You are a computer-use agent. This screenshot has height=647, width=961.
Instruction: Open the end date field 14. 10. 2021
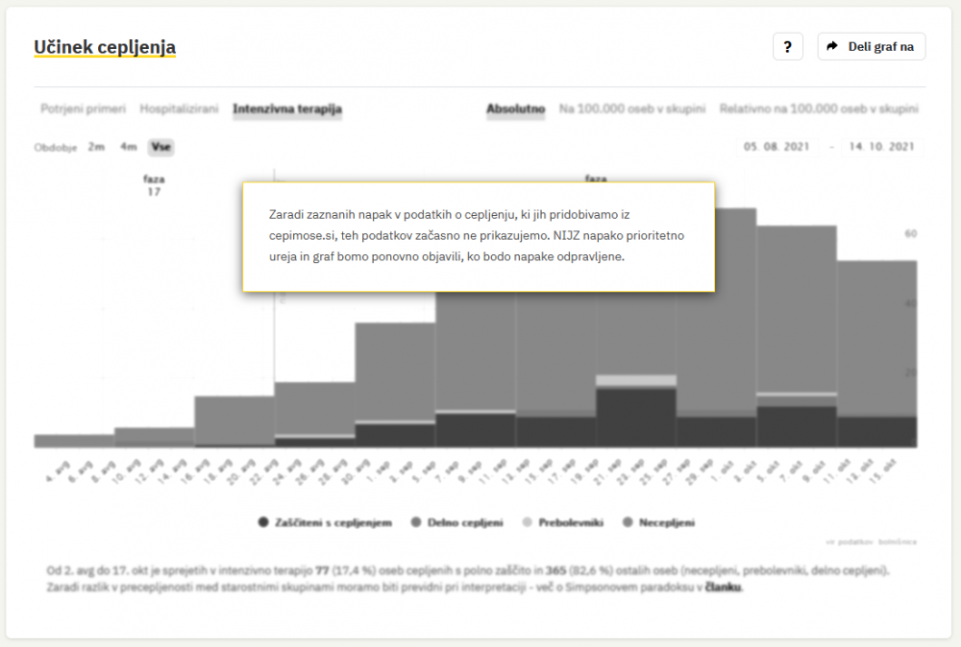point(880,147)
